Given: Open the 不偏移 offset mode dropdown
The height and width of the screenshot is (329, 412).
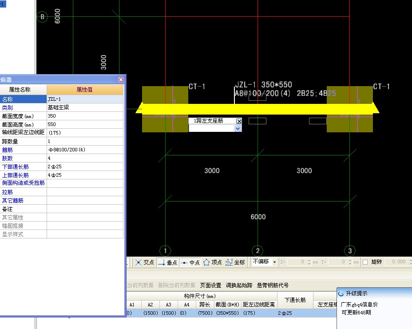Looking at the screenshot, I should click(x=274, y=262).
